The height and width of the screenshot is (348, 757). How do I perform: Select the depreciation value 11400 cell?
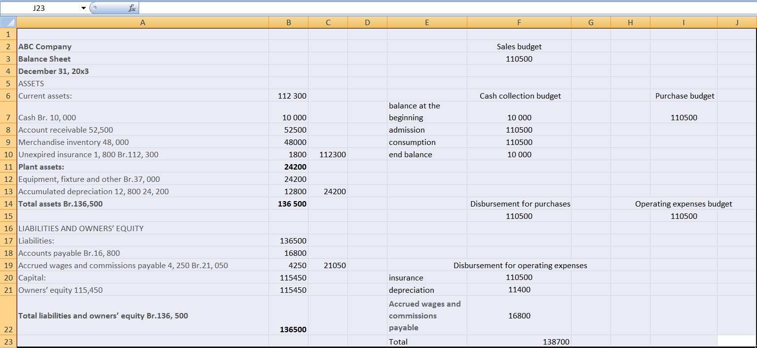tap(519, 290)
